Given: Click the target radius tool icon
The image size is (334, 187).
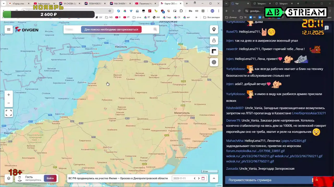Looking at the screenshot, I should [x=214, y=62].
